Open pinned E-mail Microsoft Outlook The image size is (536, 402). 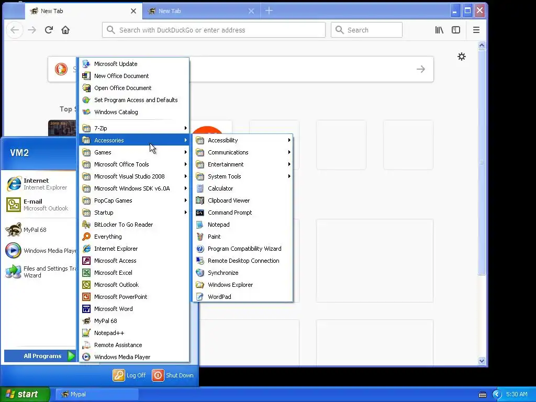[39, 205]
